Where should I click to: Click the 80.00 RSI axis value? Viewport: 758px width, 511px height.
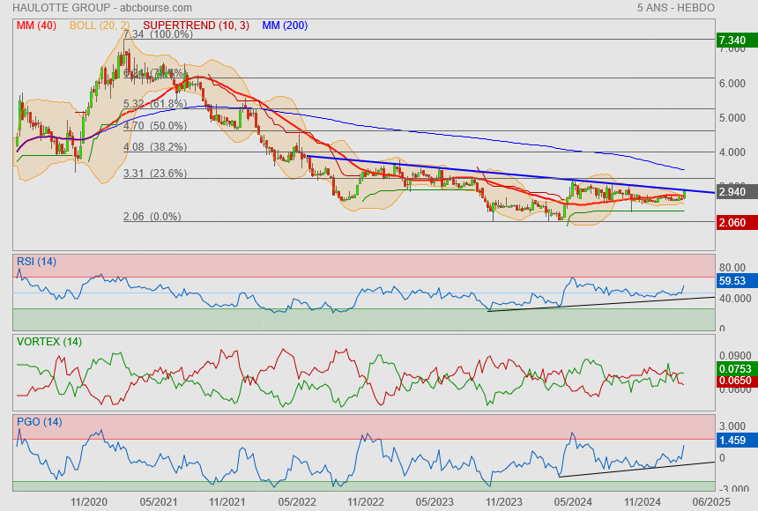732,267
